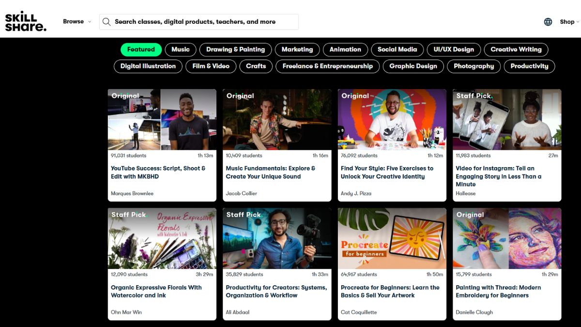Screen dimensions: 581x327
Task: Click the '1h 50m' duration label
Action: coord(435,275)
